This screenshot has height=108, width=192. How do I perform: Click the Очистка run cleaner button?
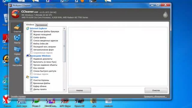tap(156, 90)
